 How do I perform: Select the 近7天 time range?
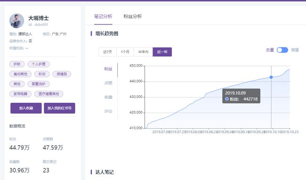107,52
